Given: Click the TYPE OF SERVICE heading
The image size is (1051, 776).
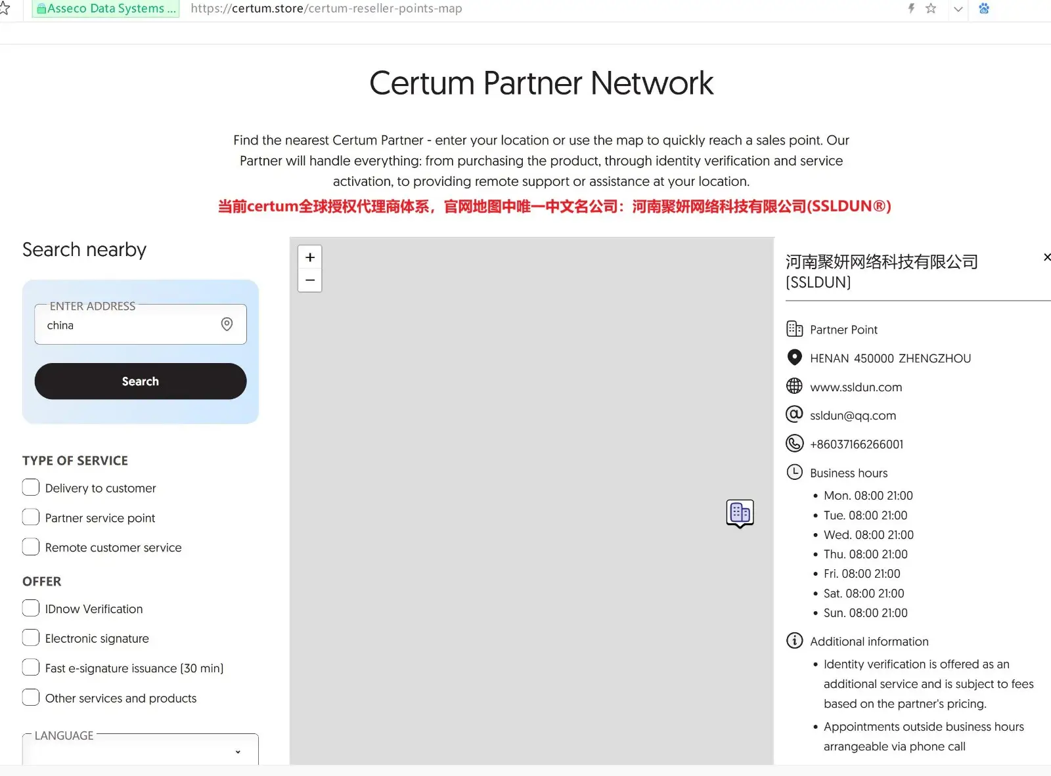Looking at the screenshot, I should [x=75, y=461].
